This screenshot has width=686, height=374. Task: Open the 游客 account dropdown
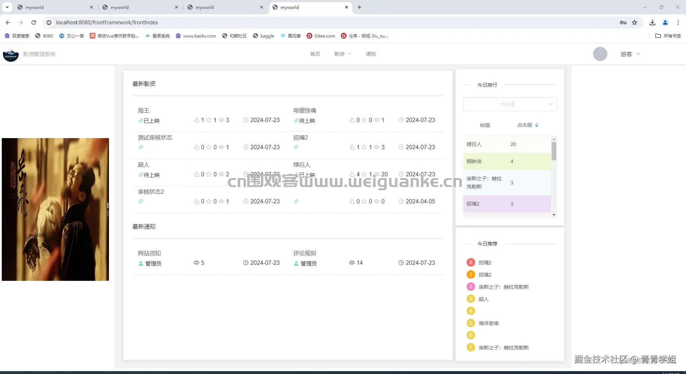coord(630,54)
